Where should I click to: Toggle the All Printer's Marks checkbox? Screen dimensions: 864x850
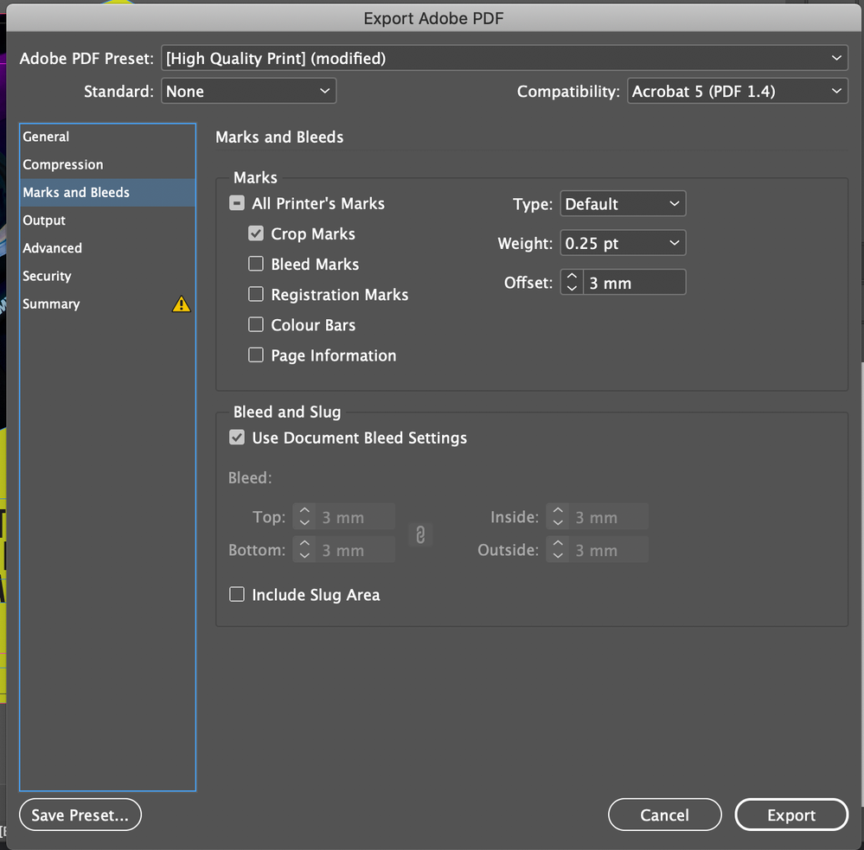[237, 204]
